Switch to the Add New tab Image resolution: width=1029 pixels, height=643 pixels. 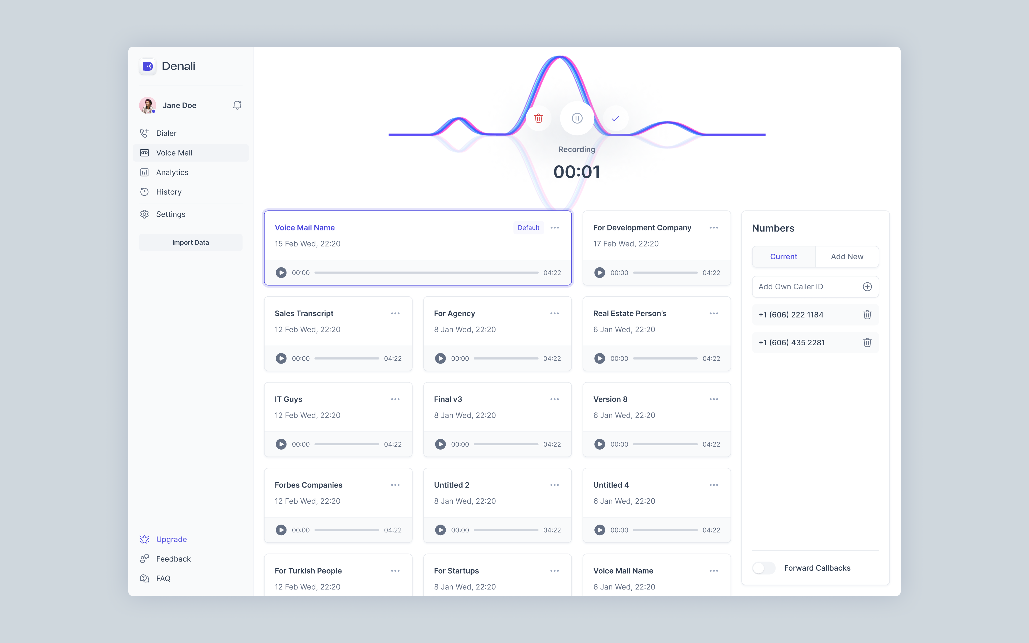[x=847, y=256]
